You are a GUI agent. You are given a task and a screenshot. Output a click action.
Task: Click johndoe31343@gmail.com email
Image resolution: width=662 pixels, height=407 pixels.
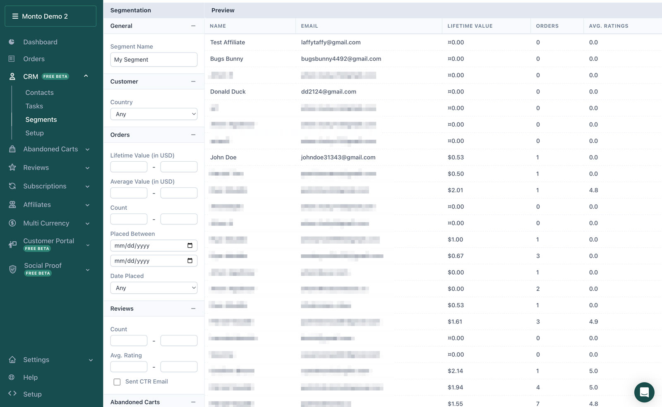click(x=338, y=157)
